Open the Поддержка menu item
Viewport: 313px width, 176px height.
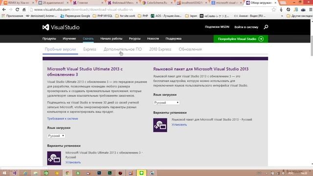[x=173, y=39]
